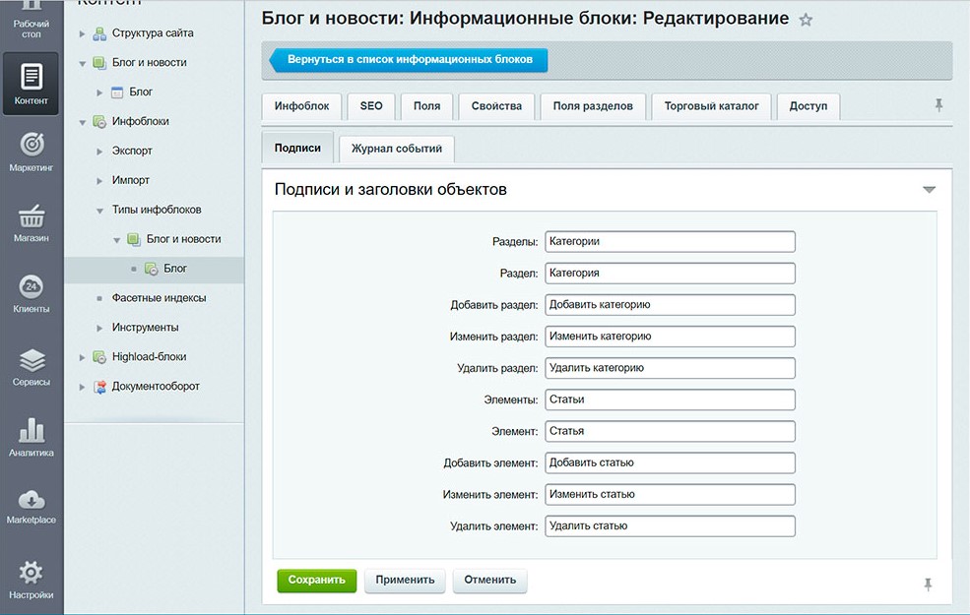Focus the Элементы input field
Image resolution: width=970 pixels, height=615 pixels.
coord(670,400)
